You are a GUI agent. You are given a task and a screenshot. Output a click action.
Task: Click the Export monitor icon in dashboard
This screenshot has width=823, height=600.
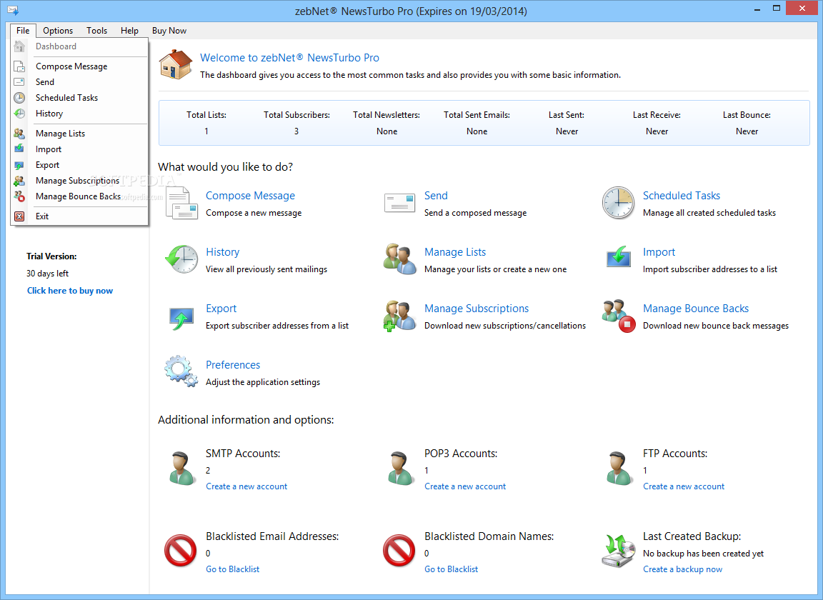pos(181,318)
